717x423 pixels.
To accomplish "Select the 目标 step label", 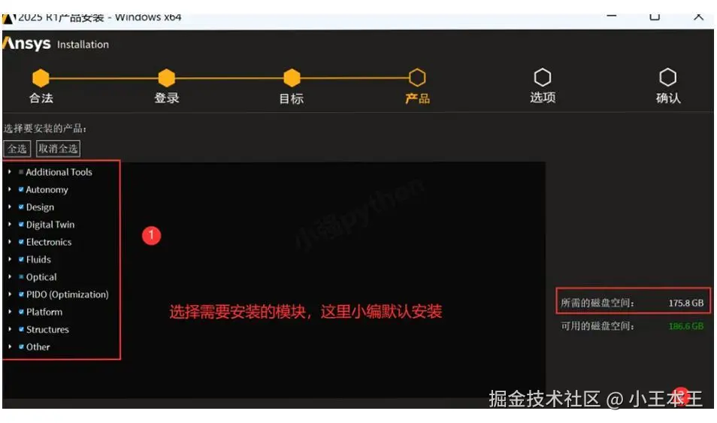I will pyautogui.click(x=292, y=98).
